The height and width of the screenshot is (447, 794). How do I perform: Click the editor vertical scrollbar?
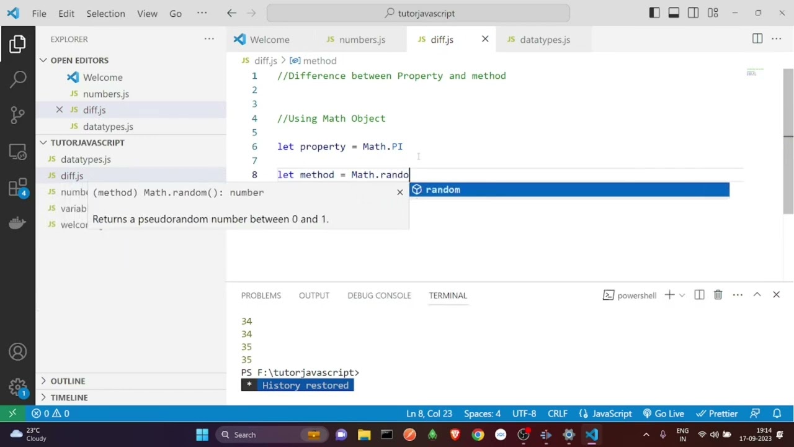(788, 140)
